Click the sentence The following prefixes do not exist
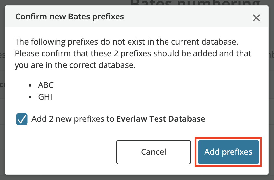Screen dimensions: 274x180 [x=127, y=42]
